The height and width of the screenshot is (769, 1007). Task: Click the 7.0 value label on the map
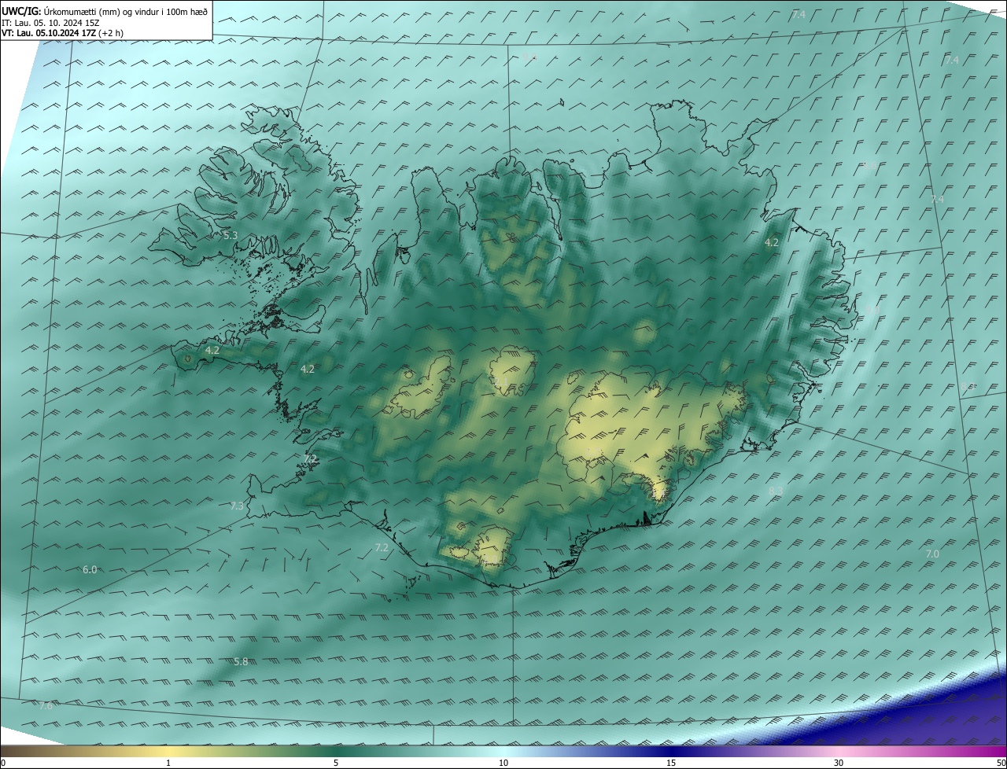coord(932,554)
